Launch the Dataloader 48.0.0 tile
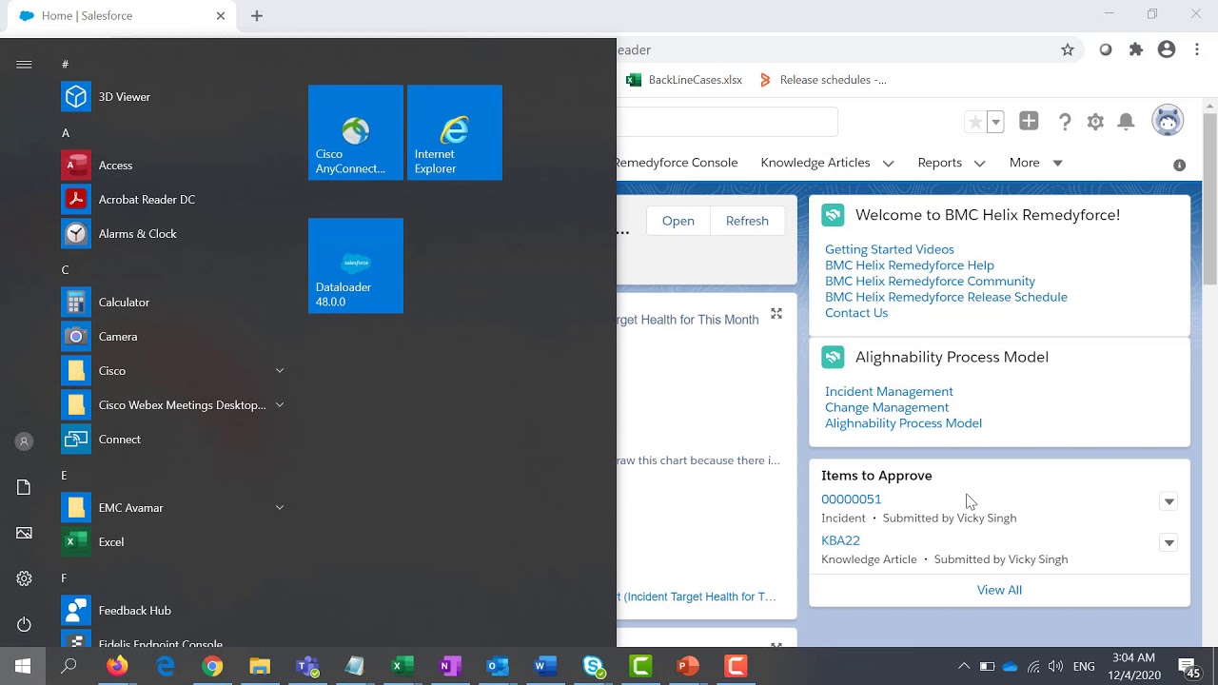The height and width of the screenshot is (685, 1218). [x=356, y=265]
